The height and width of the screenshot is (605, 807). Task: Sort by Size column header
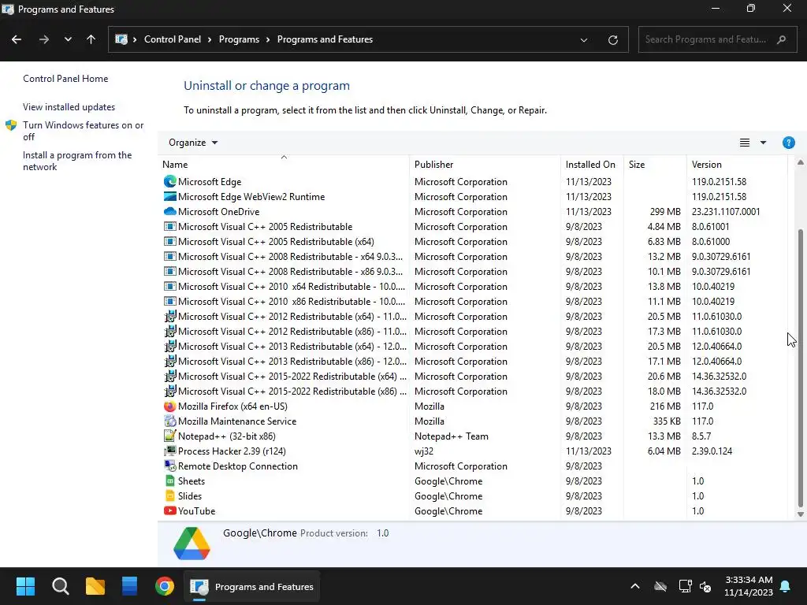[654, 165]
